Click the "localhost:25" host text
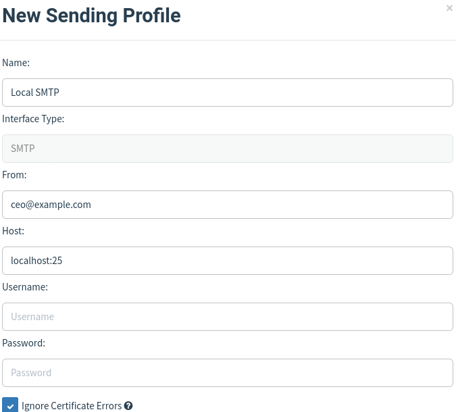The width and height of the screenshot is (456, 412). [36, 261]
